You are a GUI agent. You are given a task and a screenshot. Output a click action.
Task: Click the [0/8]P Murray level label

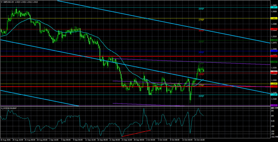(x=202, y=96)
